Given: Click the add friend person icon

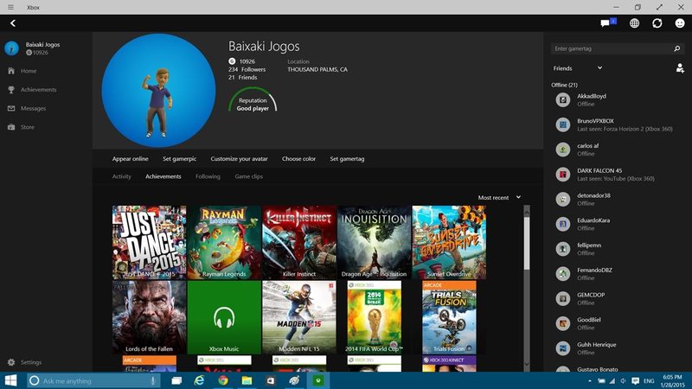Looking at the screenshot, I should tap(680, 68).
